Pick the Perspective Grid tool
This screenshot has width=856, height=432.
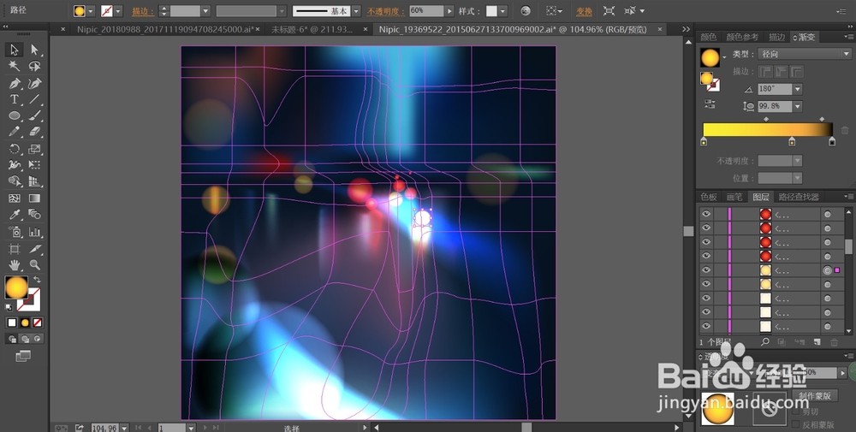34,181
